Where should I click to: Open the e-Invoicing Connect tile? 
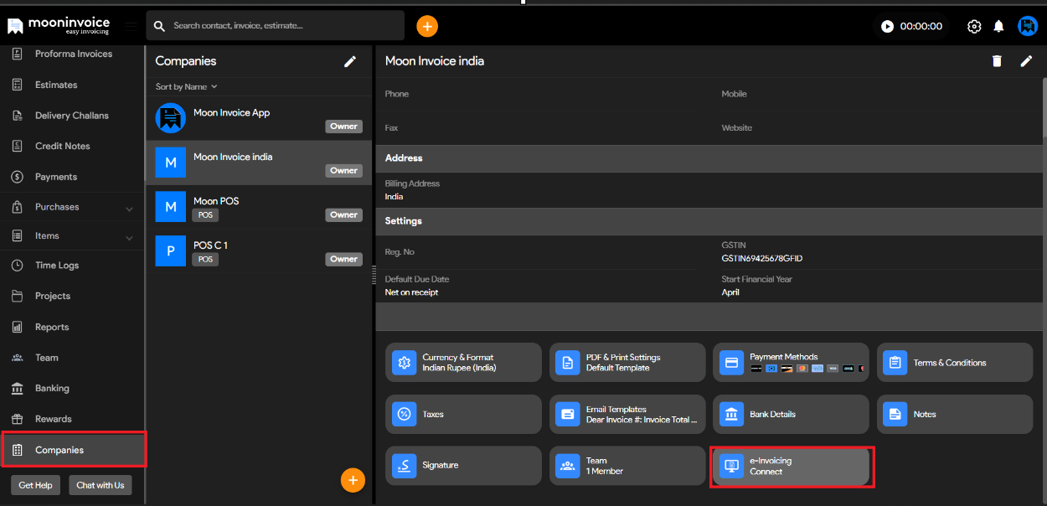[792, 466]
